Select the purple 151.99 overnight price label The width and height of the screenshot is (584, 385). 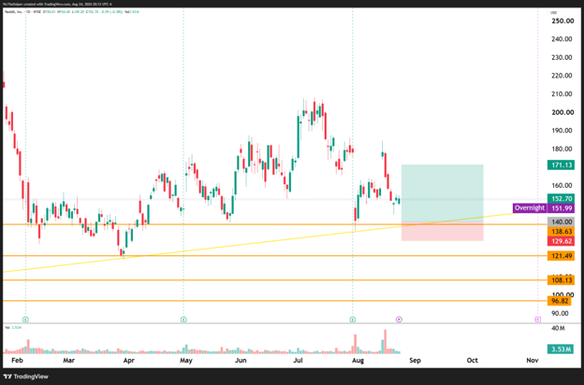click(561, 208)
